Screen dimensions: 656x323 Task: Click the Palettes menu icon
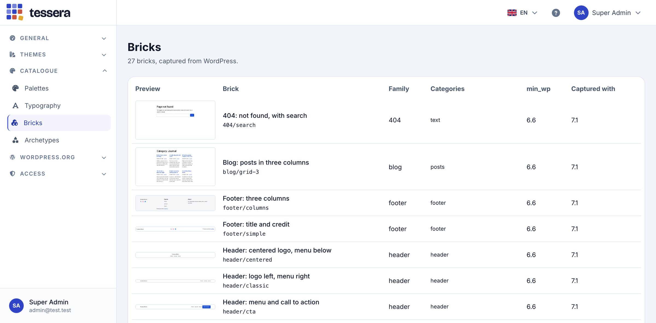coord(16,88)
